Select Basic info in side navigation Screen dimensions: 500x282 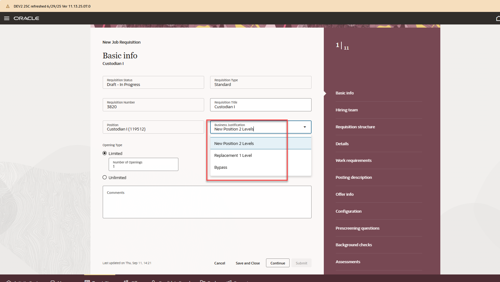tap(345, 93)
